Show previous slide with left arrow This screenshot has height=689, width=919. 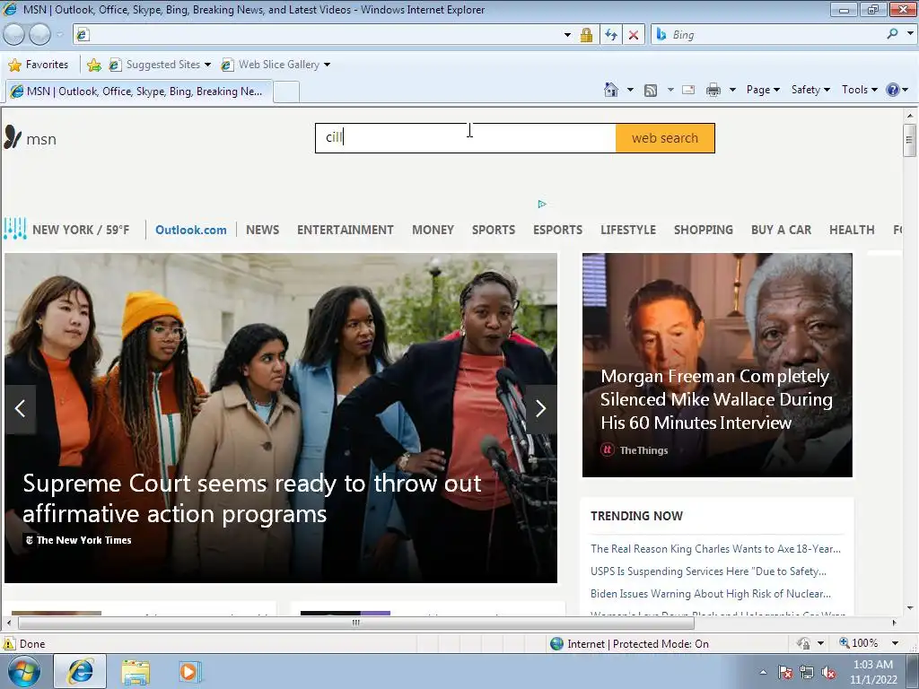coord(20,408)
